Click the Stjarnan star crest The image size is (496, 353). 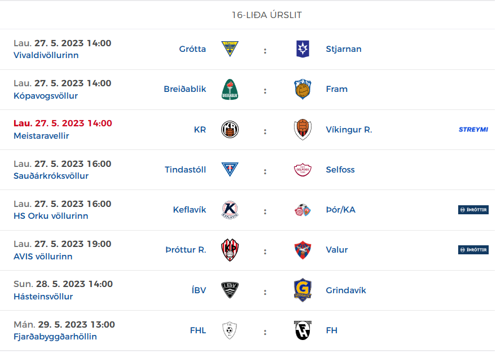[x=302, y=49]
